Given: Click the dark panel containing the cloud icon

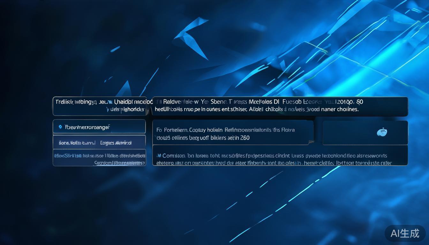Looking at the screenshot, I should [x=365, y=133].
